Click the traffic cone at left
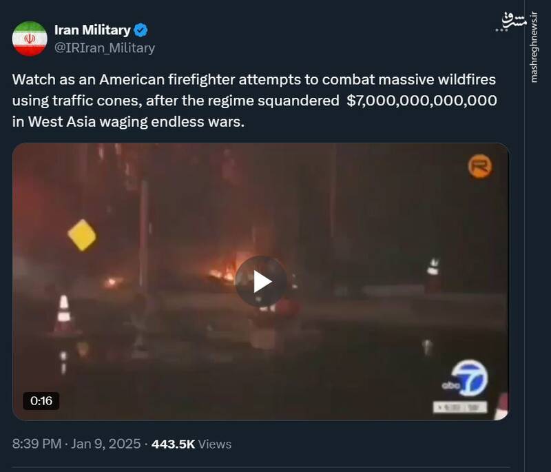The height and width of the screenshot is (472, 551). (x=64, y=314)
